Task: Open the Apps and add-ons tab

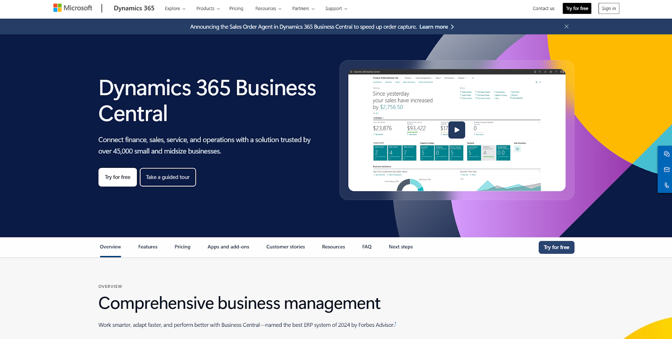Action: [228, 247]
